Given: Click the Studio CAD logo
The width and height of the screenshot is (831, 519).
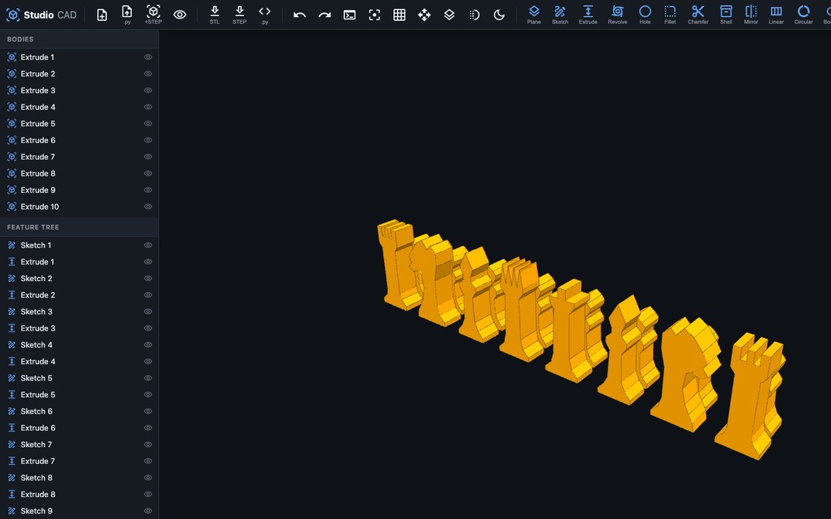Looking at the screenshot, I should [x=42, y=15].
